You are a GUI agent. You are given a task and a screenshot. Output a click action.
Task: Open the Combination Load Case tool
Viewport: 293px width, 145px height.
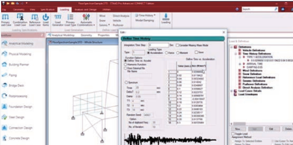21,17
